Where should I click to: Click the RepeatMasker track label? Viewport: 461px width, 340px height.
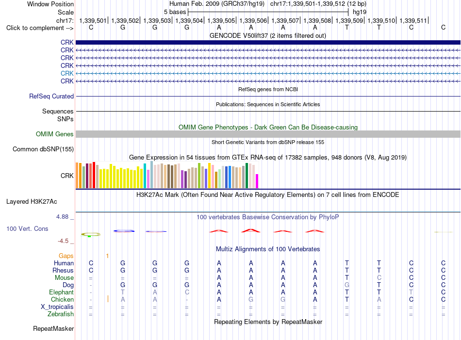(53, 328)
